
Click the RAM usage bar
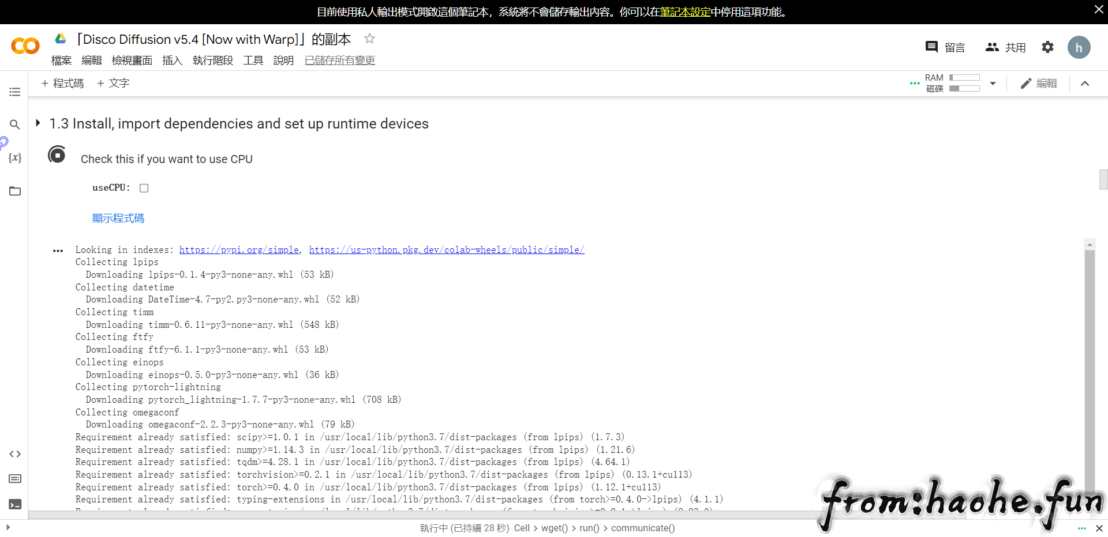964,78
